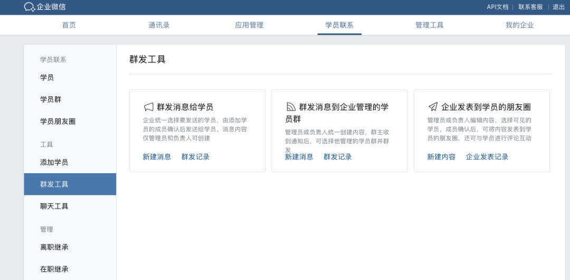Open the 企业发表记录 link

[487, 157]
